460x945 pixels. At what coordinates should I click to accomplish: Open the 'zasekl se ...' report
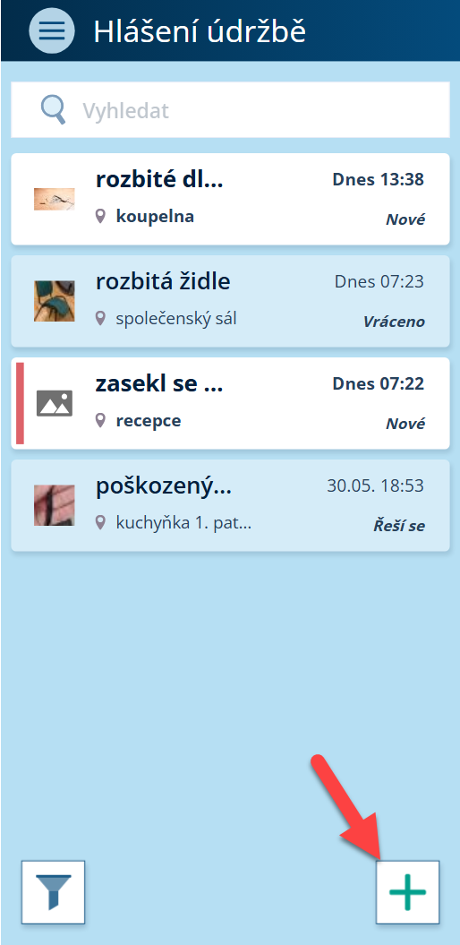point(230,403)
